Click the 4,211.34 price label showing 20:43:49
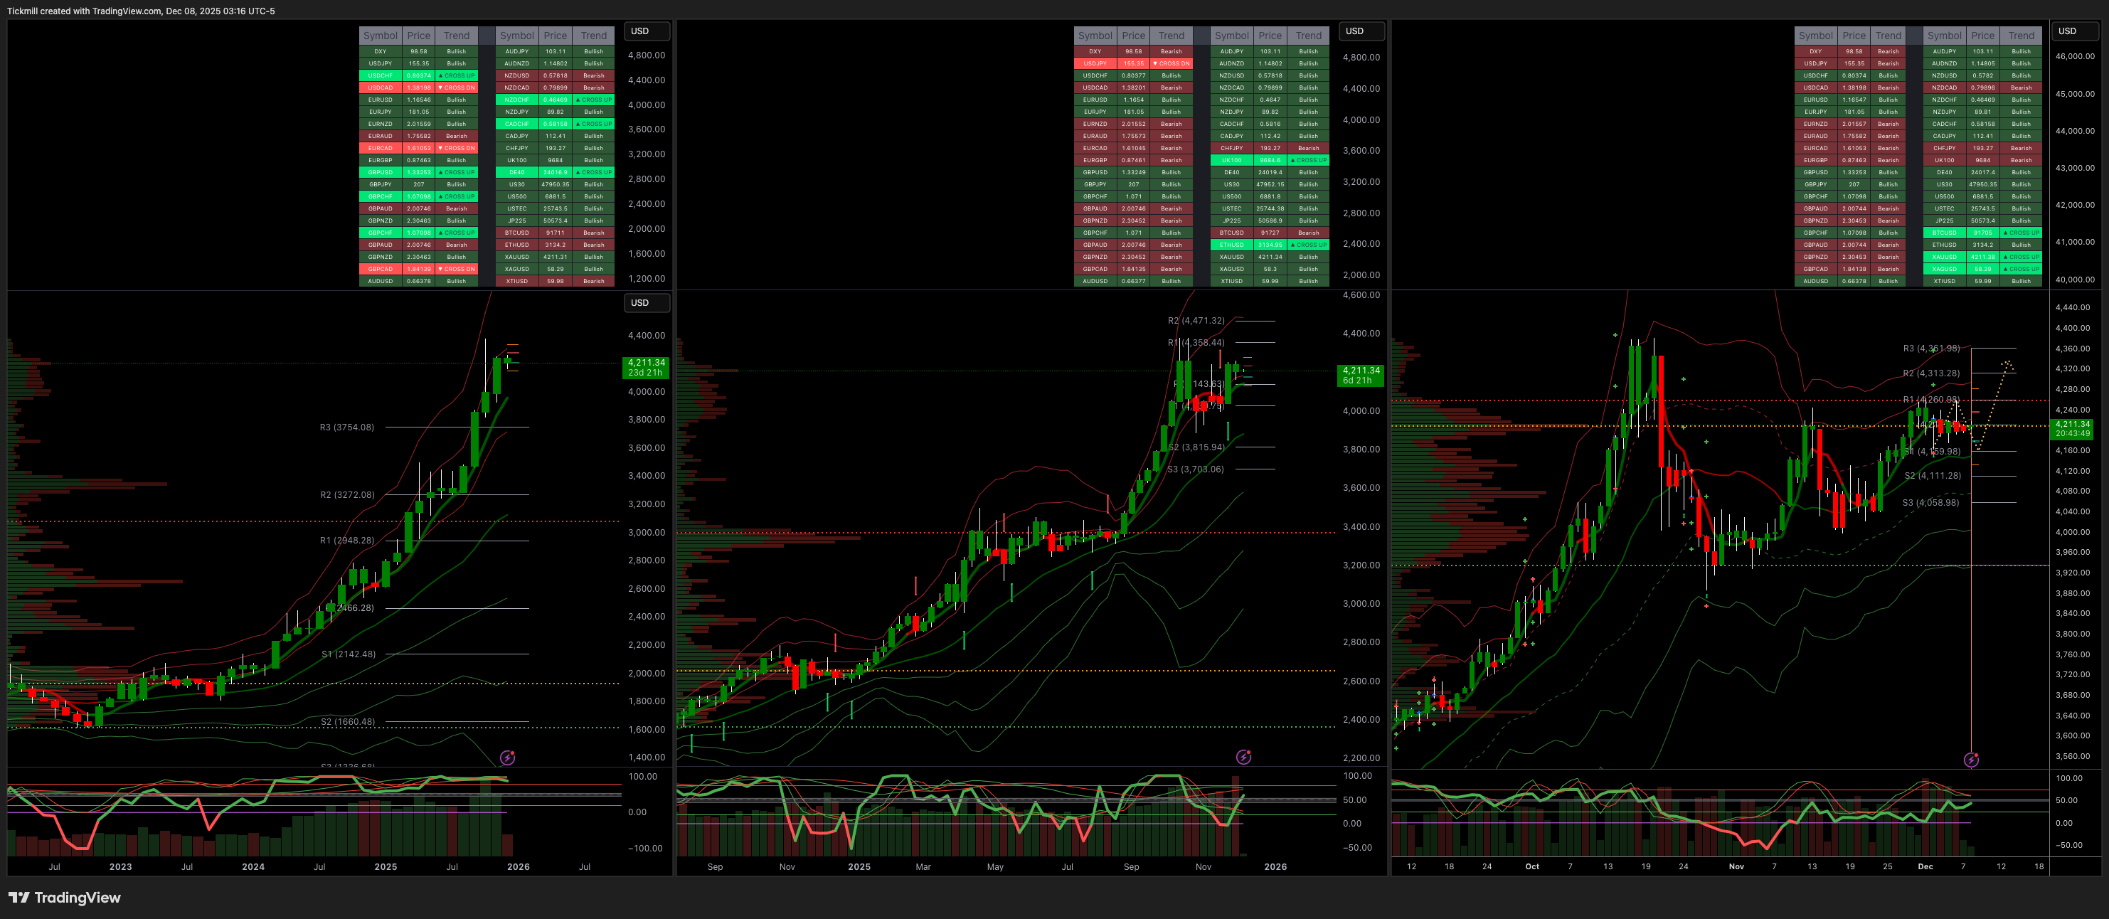The height and width of the screenshot is (919, 2109). (x=2072, y=428)
